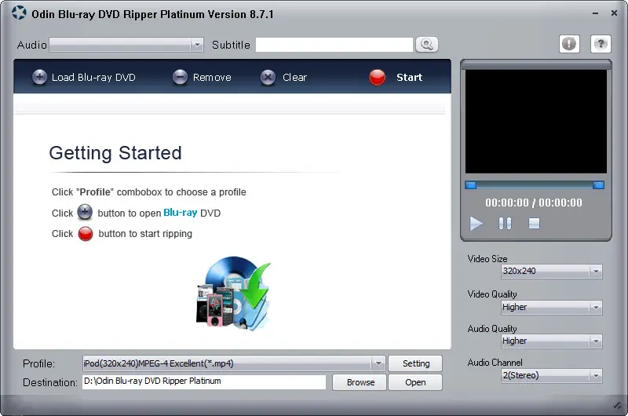
Task: Click the Open destination folder button
Action: tap(416, 382)
